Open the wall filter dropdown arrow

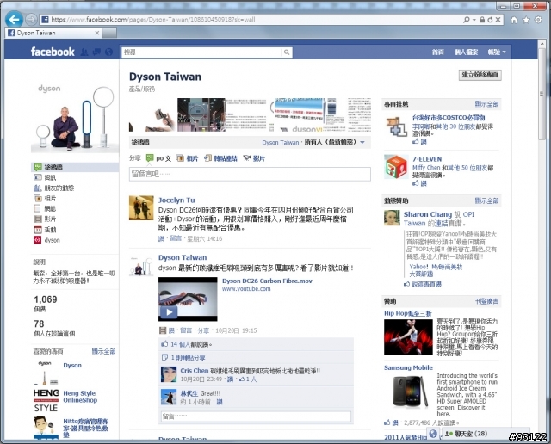click(362, 142)
